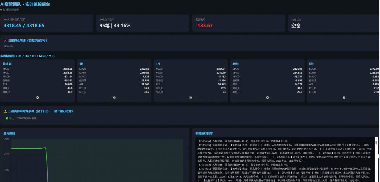This screenshot has height=182, width=380.
Task: Click the 累计盈亏 card label
Action: 200,19
